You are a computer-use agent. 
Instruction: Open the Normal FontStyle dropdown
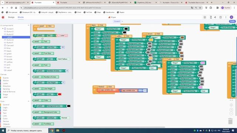(65, 118)
